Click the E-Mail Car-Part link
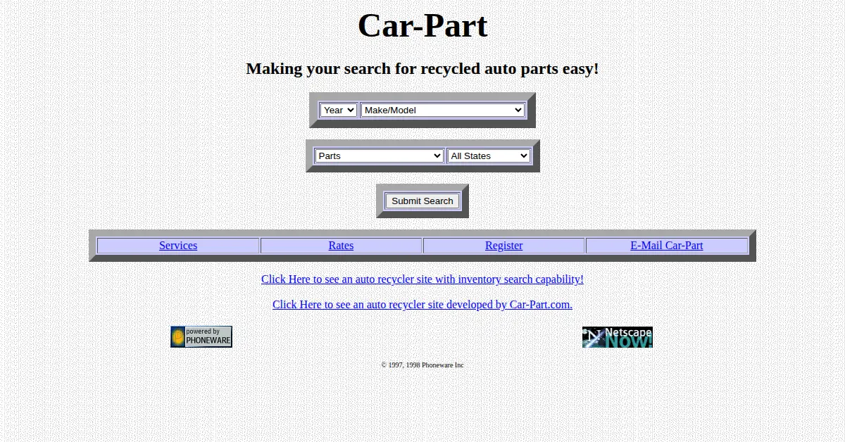845x442 pixels. 667,246
